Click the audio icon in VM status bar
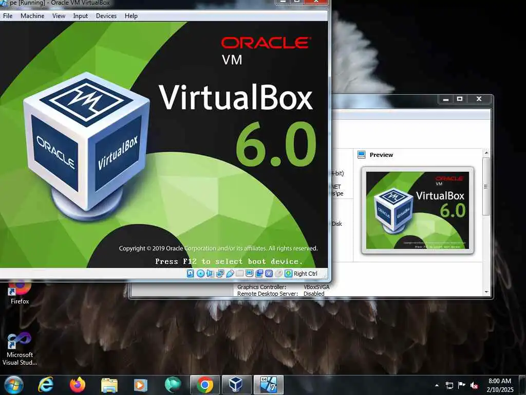The image size is (526, 395). coord(210,274)
